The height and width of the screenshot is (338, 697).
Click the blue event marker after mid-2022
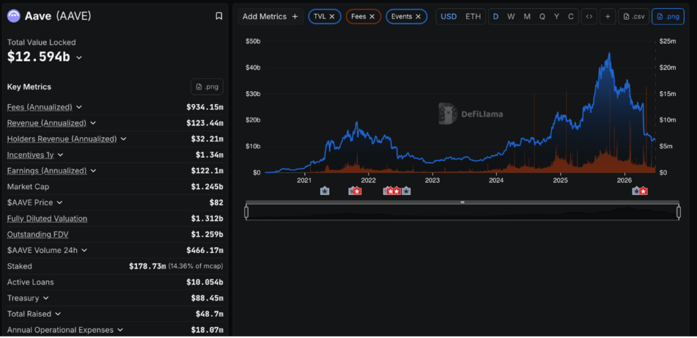coord(406,191)
